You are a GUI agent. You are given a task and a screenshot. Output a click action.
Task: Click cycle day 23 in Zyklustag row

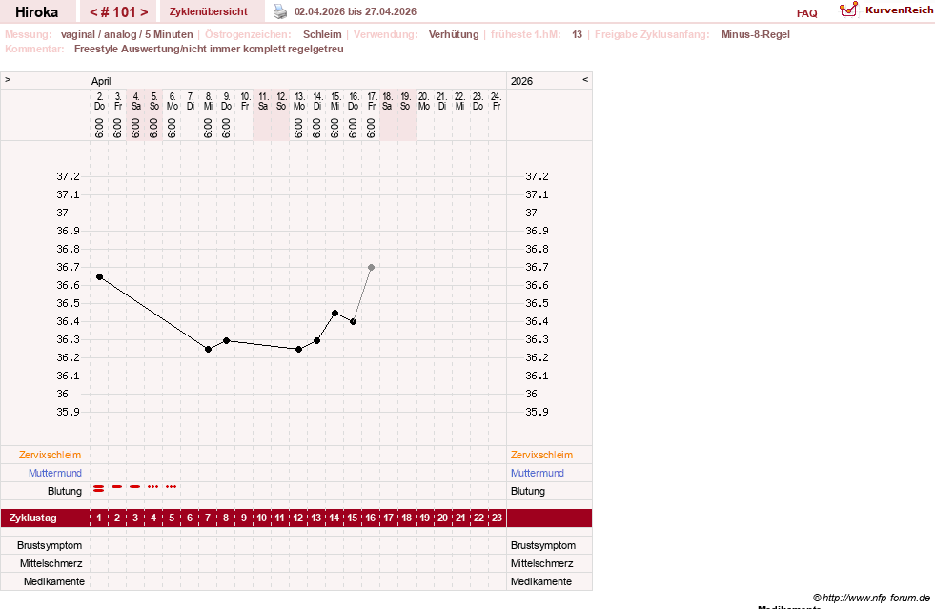click(x=497, y=518)
